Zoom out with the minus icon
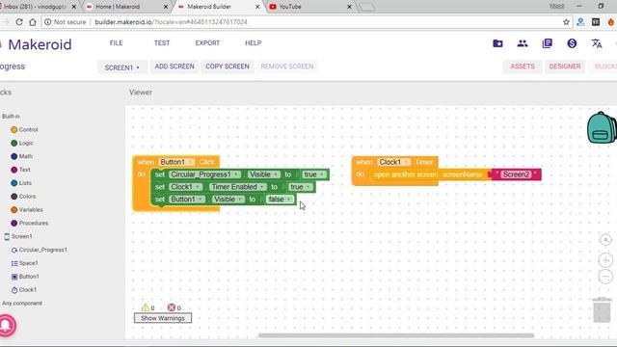The height and width of the screenshot is (347, 617). coord(605,277)
